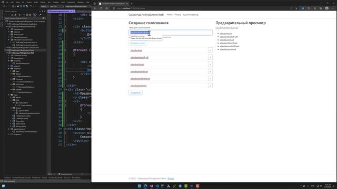337x189 pixels.
Task: Click the Undo icon in Visual Studio toolbar
Action: 31,6
